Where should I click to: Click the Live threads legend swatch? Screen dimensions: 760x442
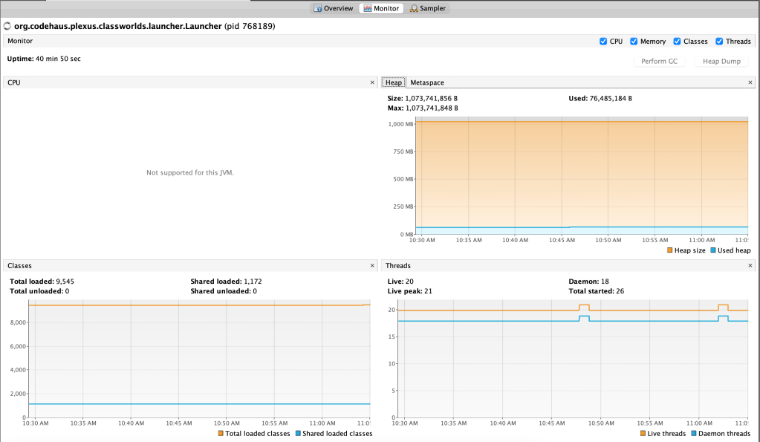[643, 433]
